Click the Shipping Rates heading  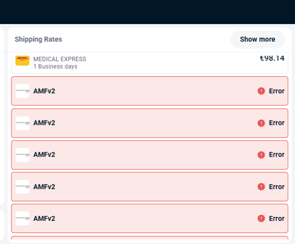[38, 39]
